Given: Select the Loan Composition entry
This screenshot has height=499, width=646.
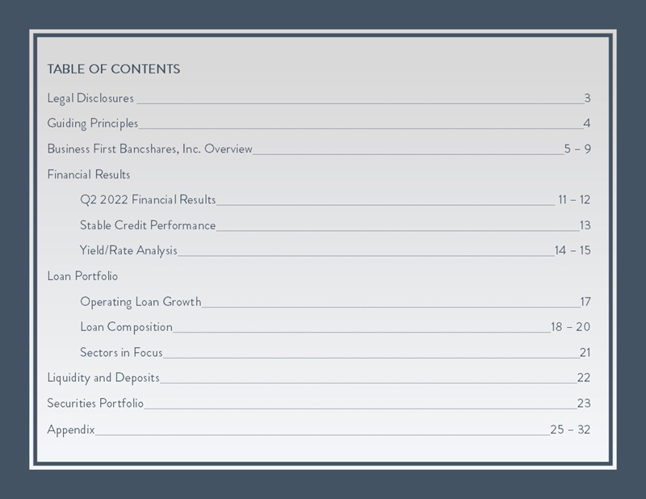Looking at the screenshot, I should tap(126, 327).
